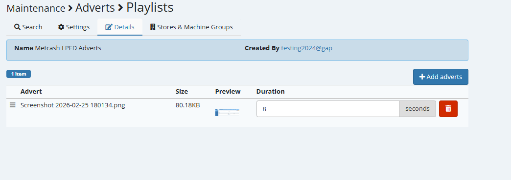Open Stores & Machine Groups tab
The height and width of the screenshot is (180, 511).
coord(191,27)
